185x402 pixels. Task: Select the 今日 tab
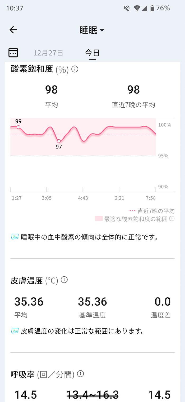pyautogui.click(x=92, y=53)
